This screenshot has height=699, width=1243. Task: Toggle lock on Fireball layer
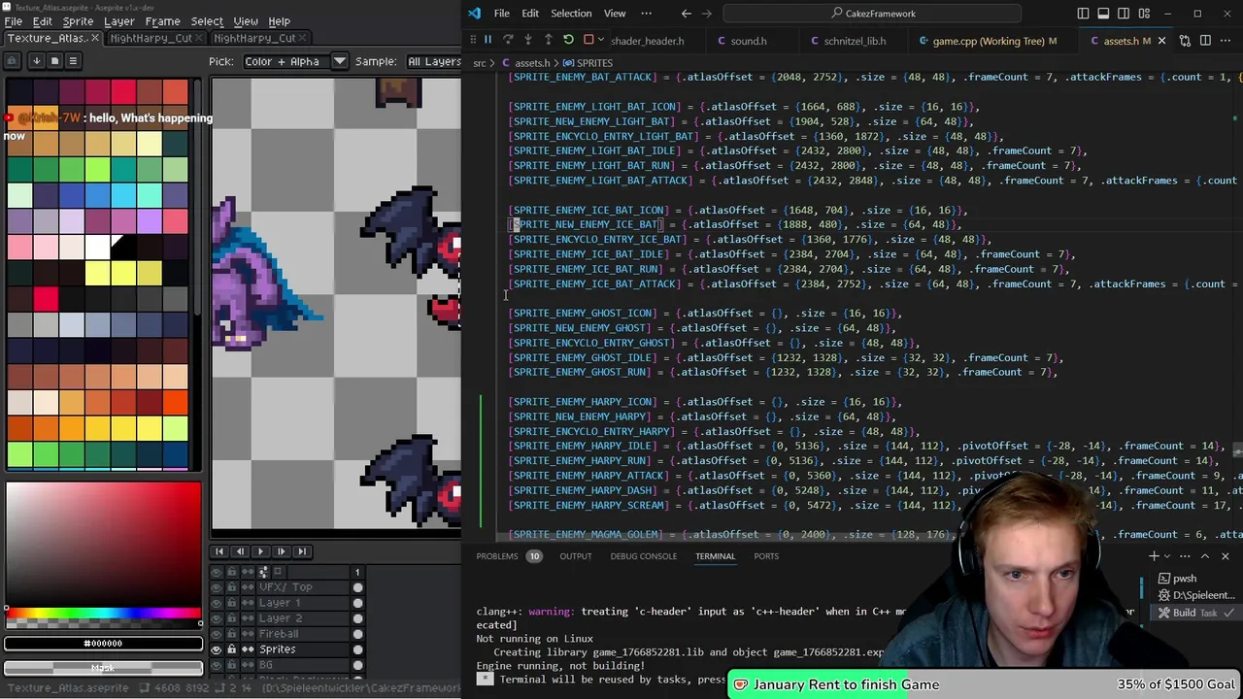coord(232,634)
